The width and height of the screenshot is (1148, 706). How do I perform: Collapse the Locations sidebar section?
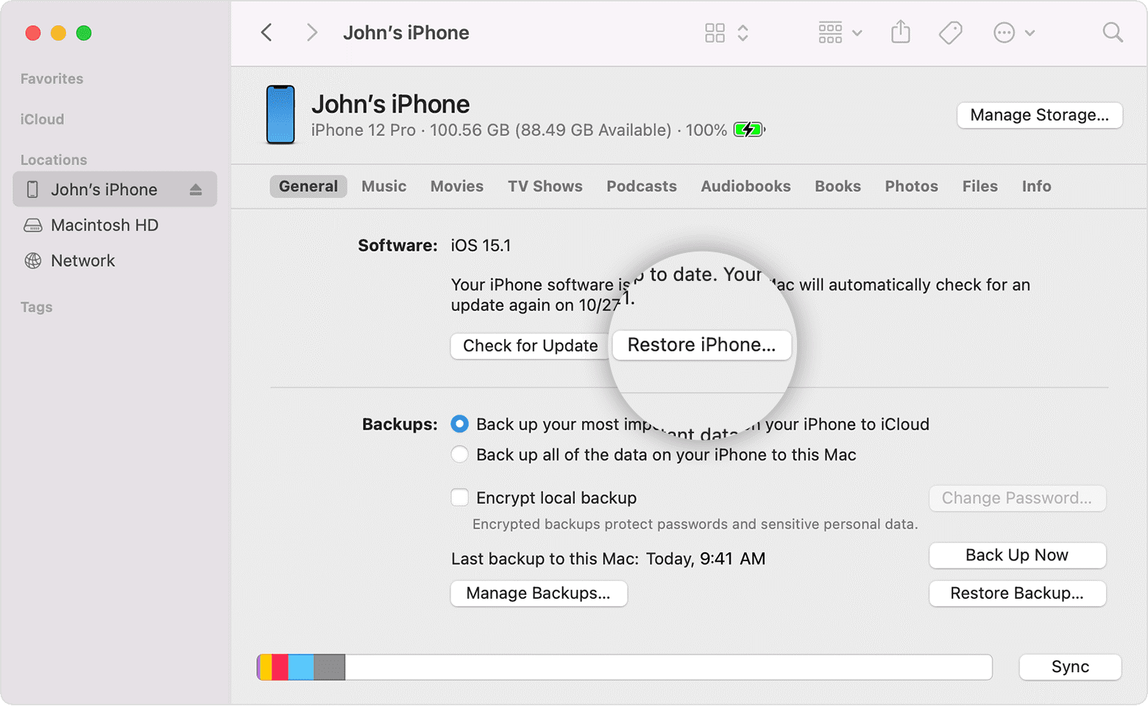(53, 160)
